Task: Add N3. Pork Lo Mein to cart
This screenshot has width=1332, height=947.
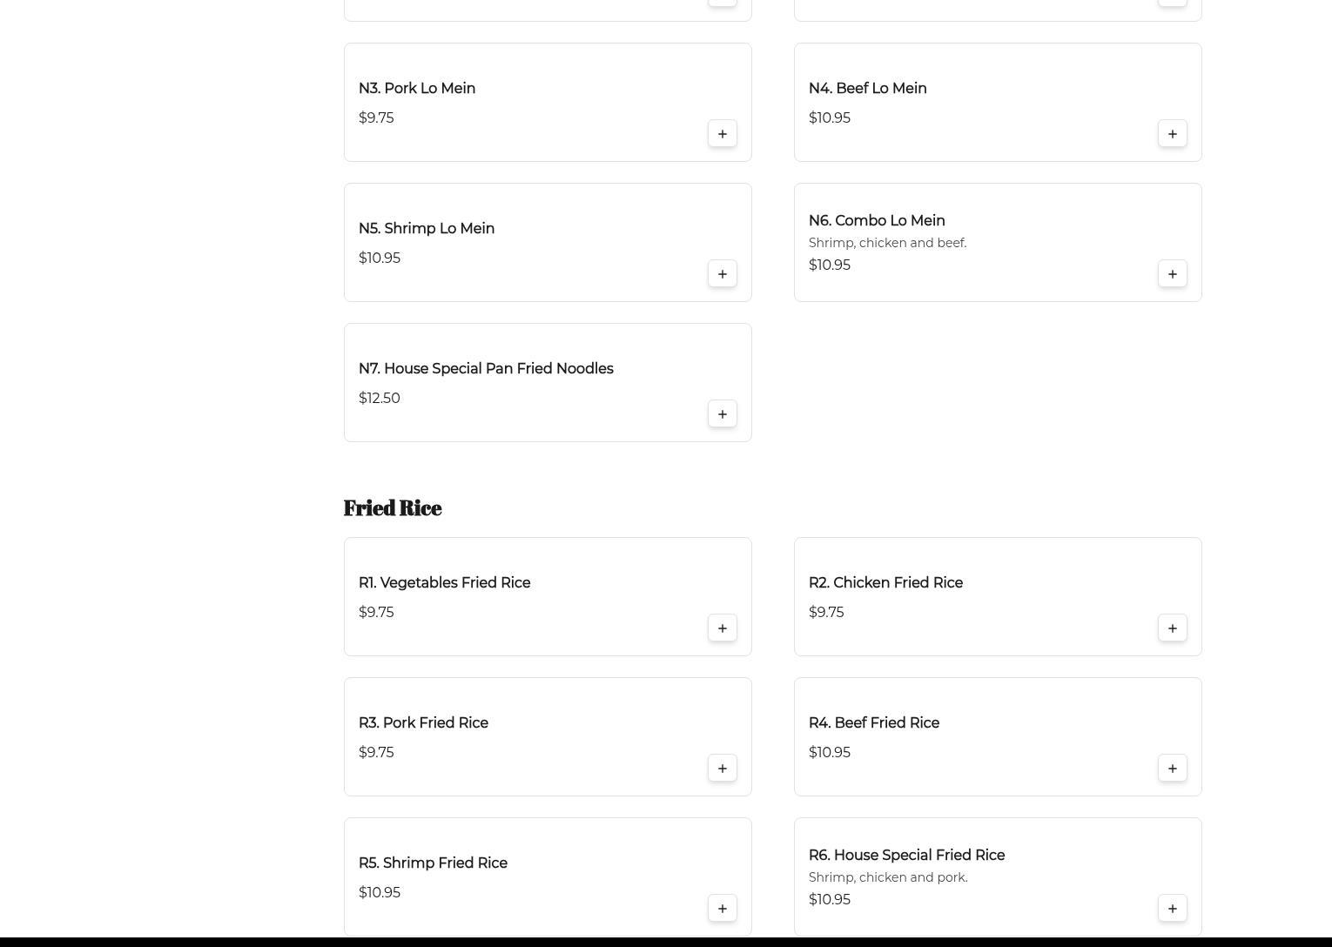Action: tap(722, 134)
